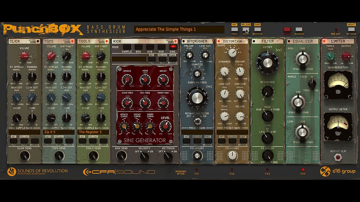Select SINE kick mode button
360x202 pixels.
point(173,47)
